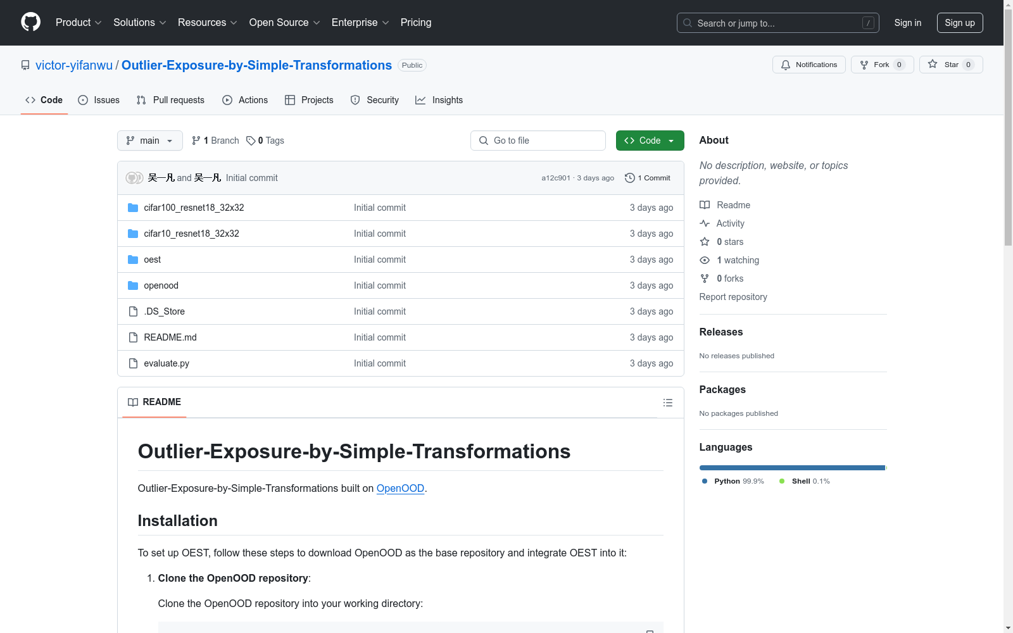Select the Code tab
1013x633 pixels.
(44, 100)
